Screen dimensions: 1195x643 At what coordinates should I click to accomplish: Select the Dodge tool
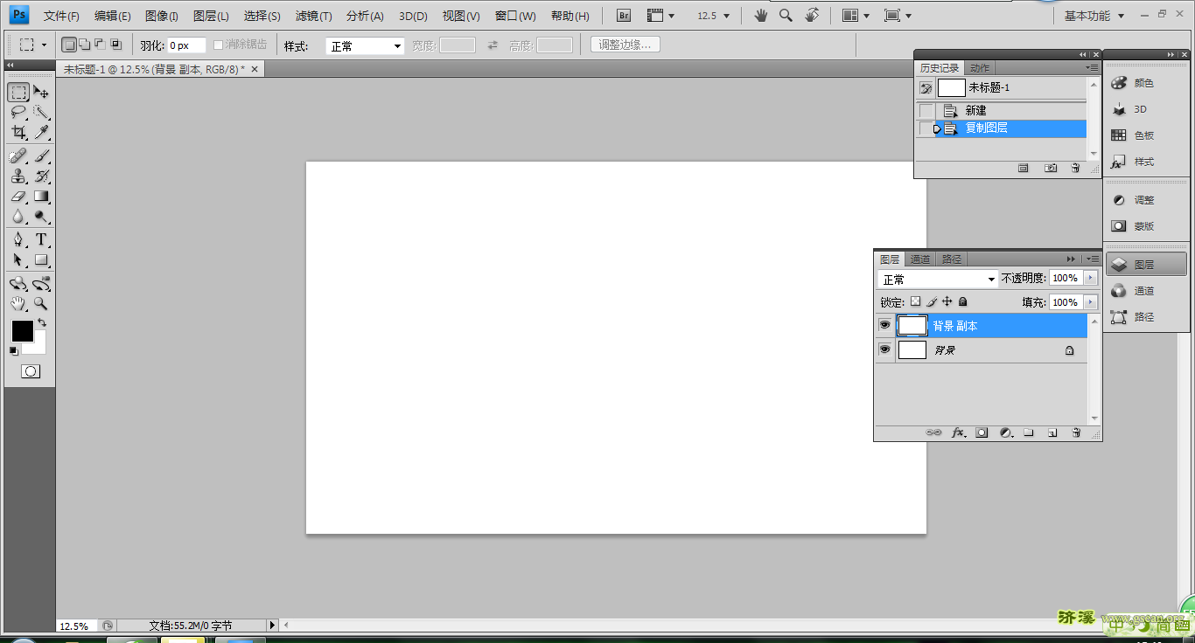pyautogui.click(x=41, y=217)
